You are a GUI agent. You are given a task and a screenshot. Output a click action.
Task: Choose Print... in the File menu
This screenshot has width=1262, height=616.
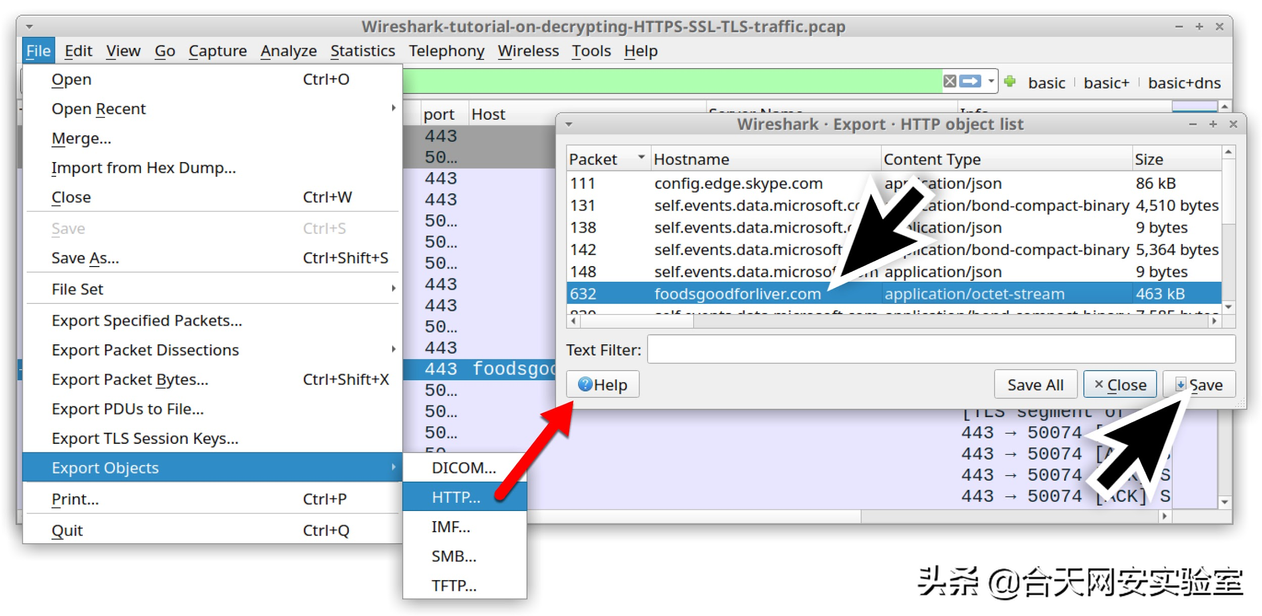tap(212, 499)
